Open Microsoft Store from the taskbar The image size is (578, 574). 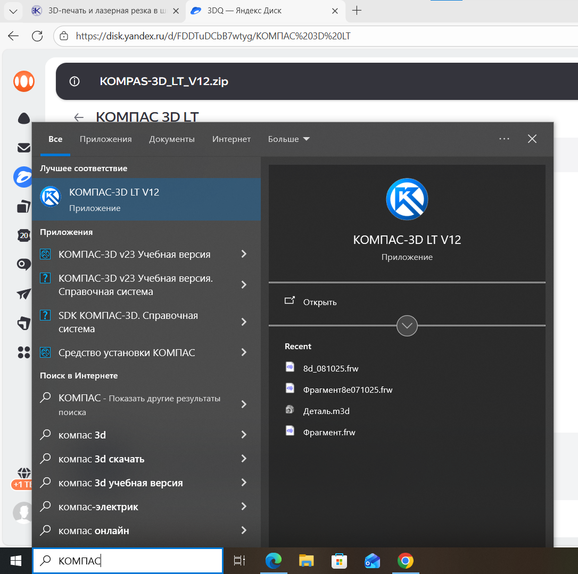[x=339, y=561]
